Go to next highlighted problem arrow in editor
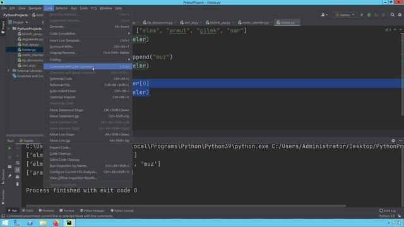404x227 pixels. click(400, 30)
